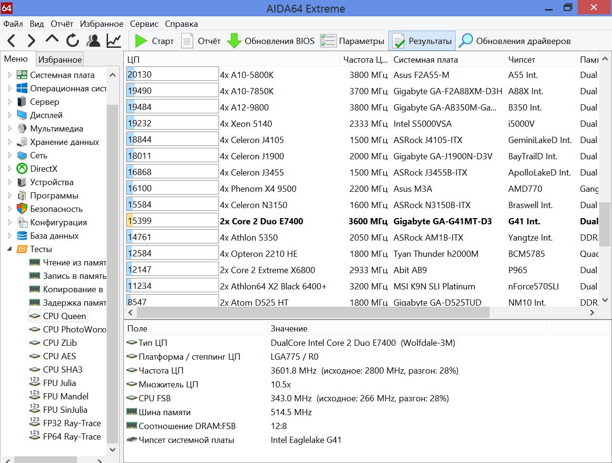Open Параметры settings
Viewport: 612px width, 463px height.
pyautogui.click(x=352, y=41)
